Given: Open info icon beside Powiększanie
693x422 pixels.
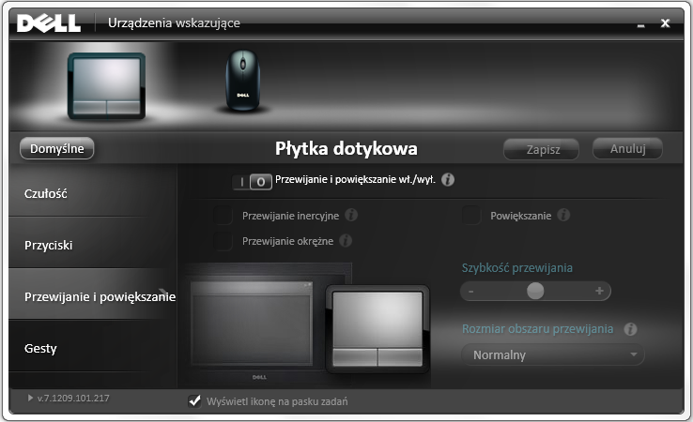Looking at the screenshot, I should (563, 215).
